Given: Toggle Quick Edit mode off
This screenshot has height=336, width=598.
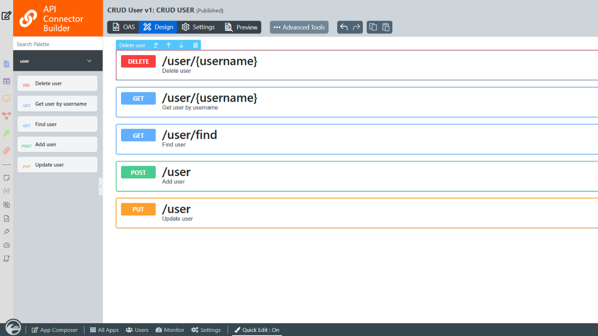Looking at the screenshot, I should tap(256, 330).
